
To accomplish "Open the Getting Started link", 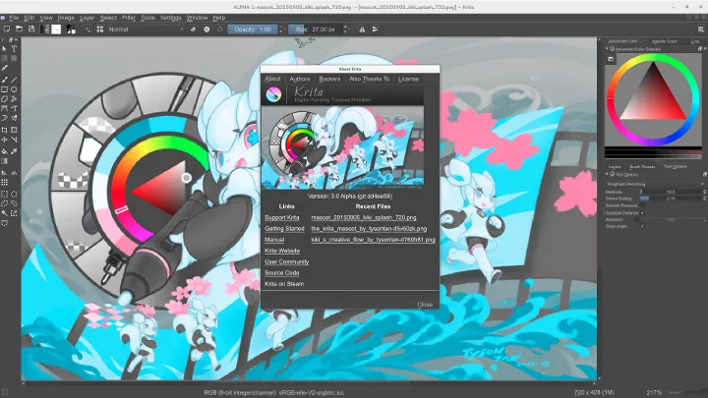I will pos(284,229).
